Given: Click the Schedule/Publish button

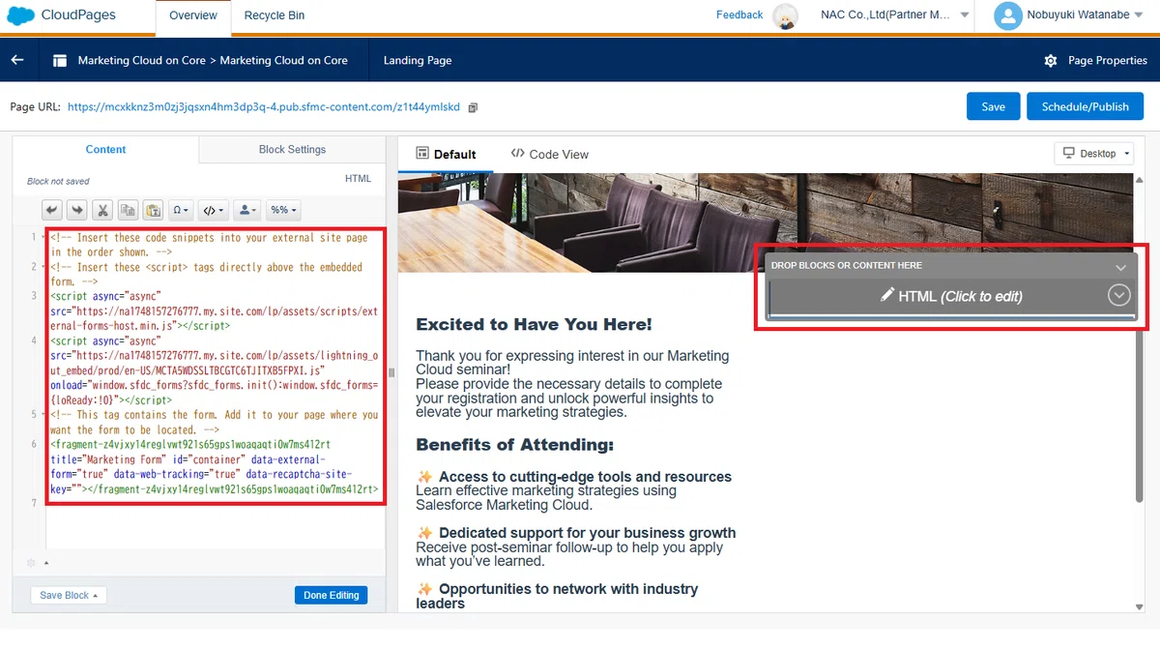Looking at the screenshot, I should pos(1085,106).
